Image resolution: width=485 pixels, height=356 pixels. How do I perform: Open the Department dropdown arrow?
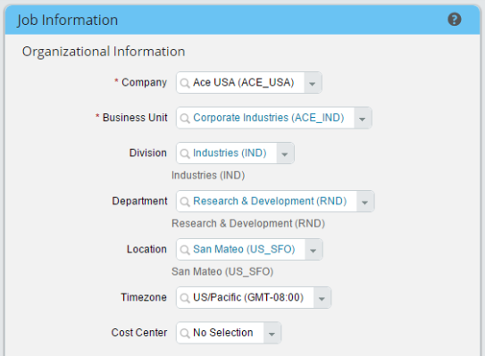tap(365, 202)
